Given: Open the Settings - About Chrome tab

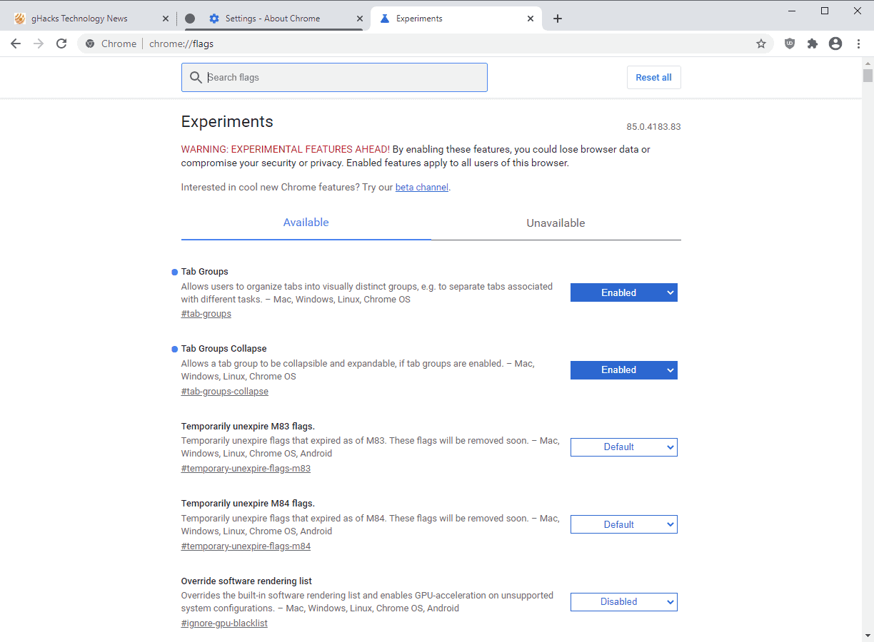Looking at the screenshot, I should point(271,18).
